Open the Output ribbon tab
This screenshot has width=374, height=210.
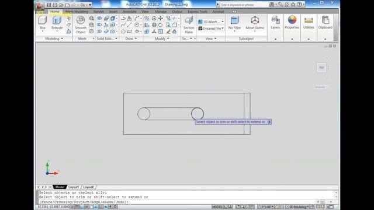point(177,12)
